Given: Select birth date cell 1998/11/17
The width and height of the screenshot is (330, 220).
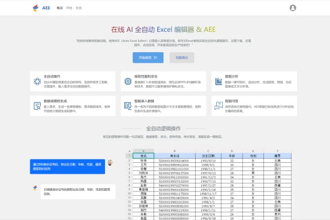Looking at the screenshot, I should pyautogui.click(x=208, y=194).
